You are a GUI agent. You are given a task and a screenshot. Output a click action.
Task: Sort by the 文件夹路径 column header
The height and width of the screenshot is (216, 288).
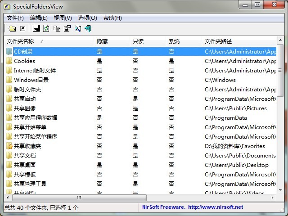(218, 41)
